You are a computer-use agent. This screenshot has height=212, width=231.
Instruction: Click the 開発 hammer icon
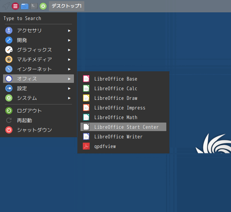pyautogui.click(x=9, y=40)
